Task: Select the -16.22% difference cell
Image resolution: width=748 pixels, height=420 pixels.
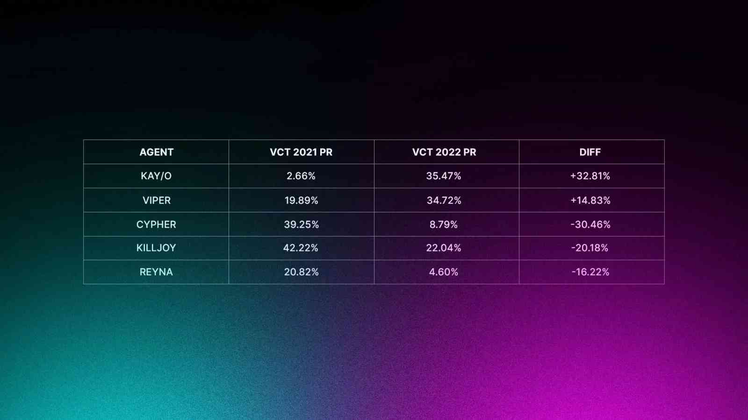Action: (590, 272)
